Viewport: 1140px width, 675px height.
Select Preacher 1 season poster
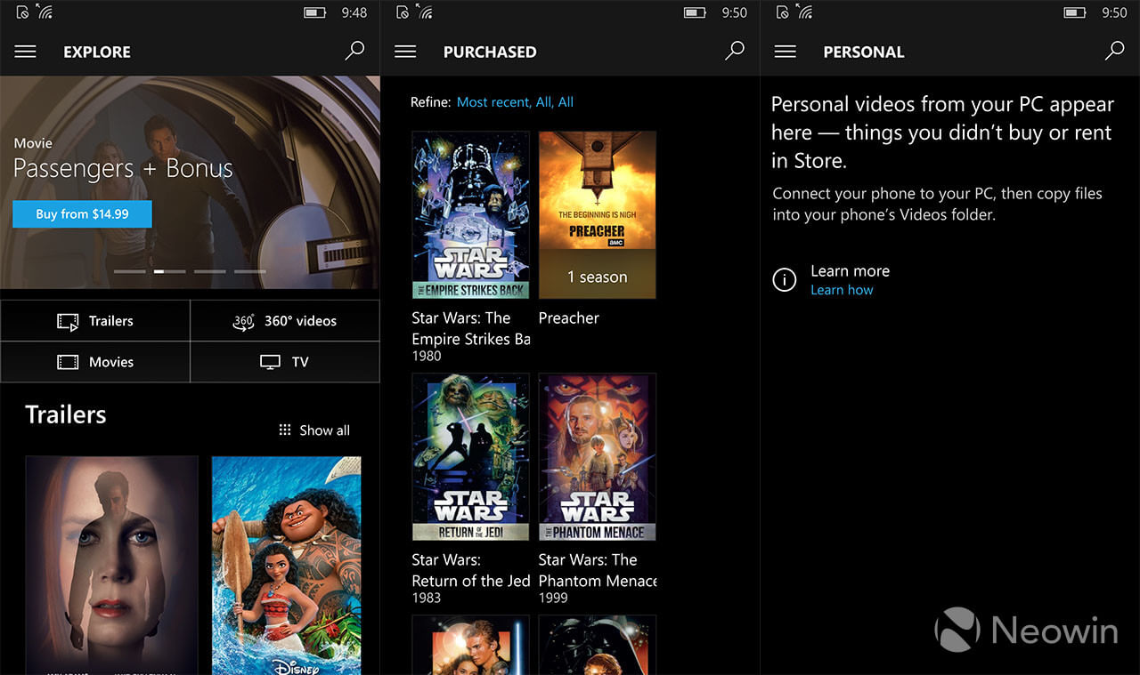[x=598, y=215]
